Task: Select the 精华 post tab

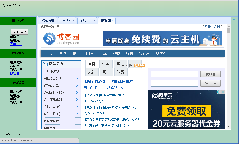Action: coord(106,64)
